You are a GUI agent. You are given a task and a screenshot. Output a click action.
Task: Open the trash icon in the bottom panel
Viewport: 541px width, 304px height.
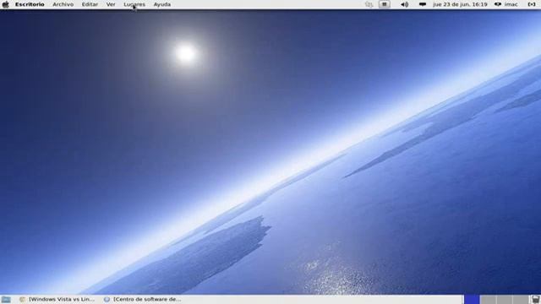click(x=535, y=300)
